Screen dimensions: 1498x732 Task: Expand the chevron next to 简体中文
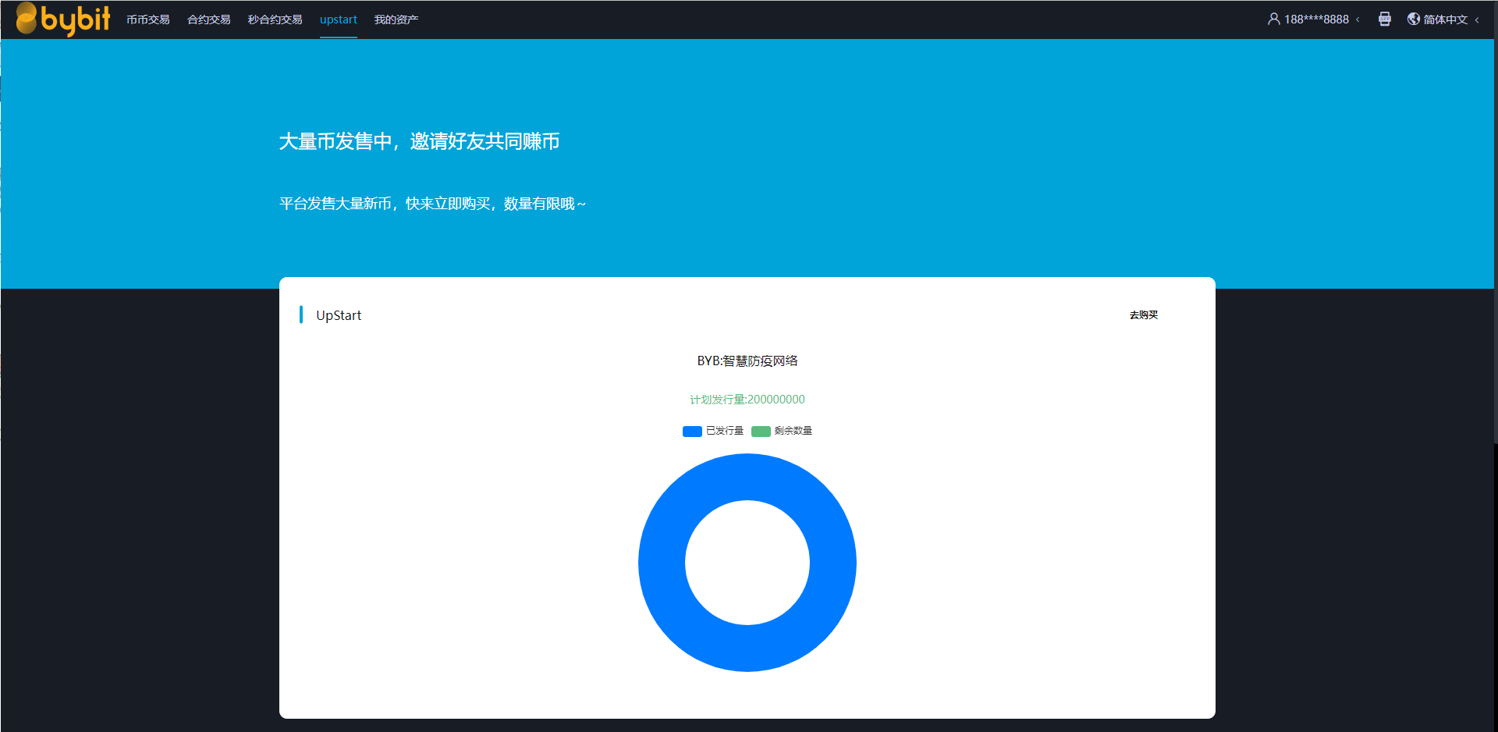pos(1477,20)
